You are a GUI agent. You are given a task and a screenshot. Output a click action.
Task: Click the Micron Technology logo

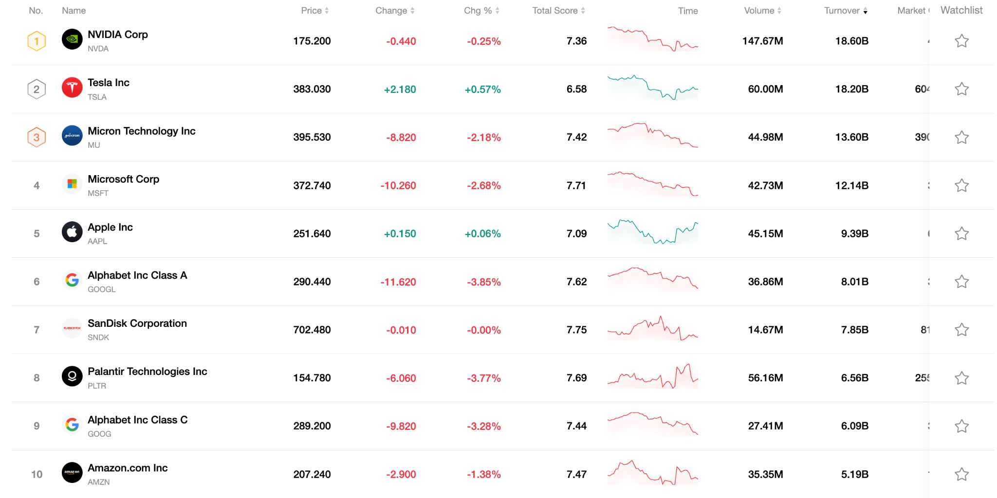tap(72, 137)
